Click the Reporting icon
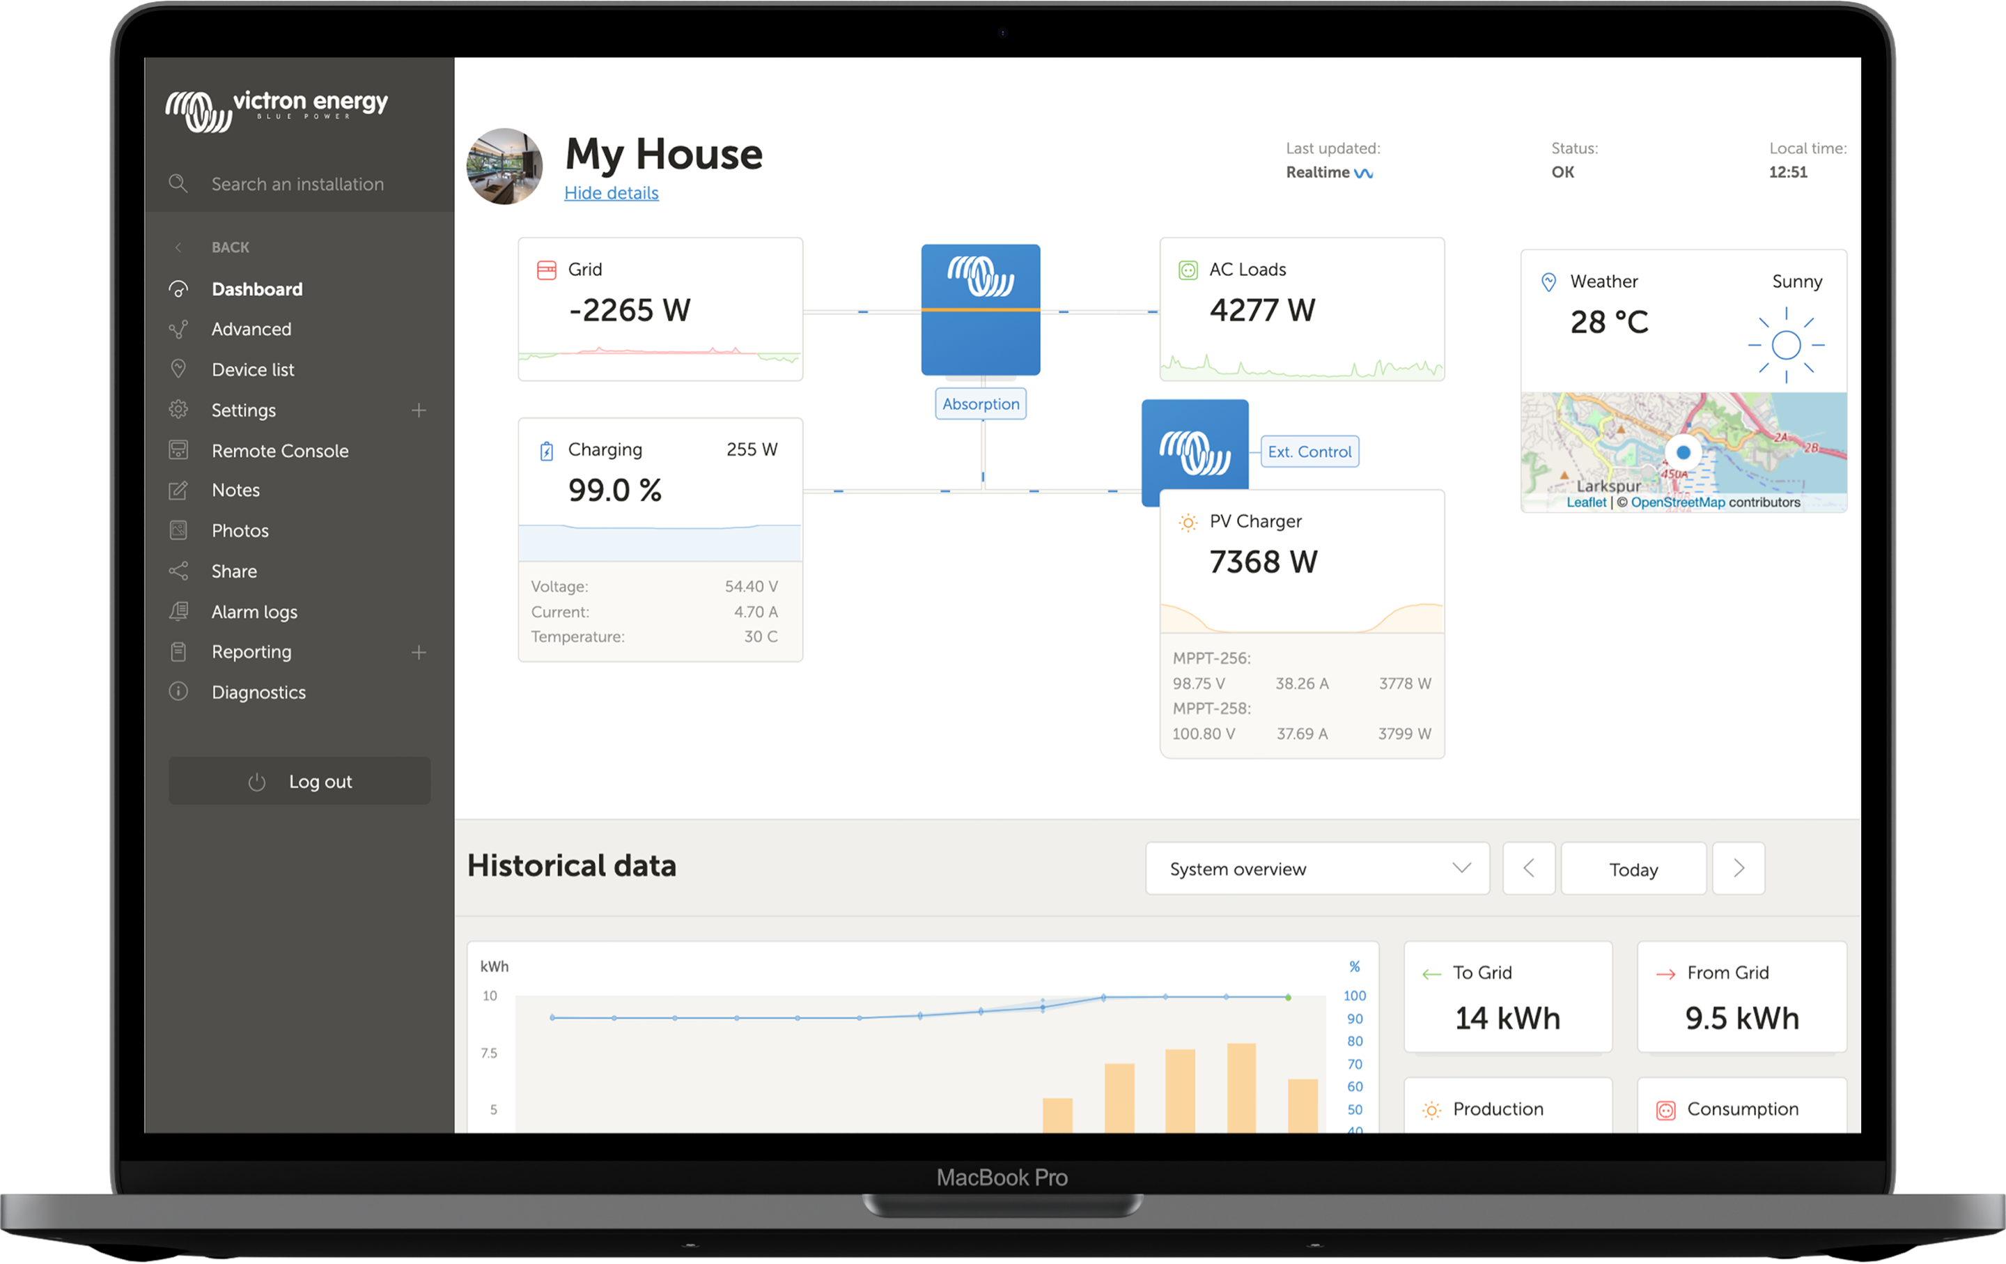The height and width of the screenshot is (1264, 2006). pyautogui.click(x=178, y=651)
